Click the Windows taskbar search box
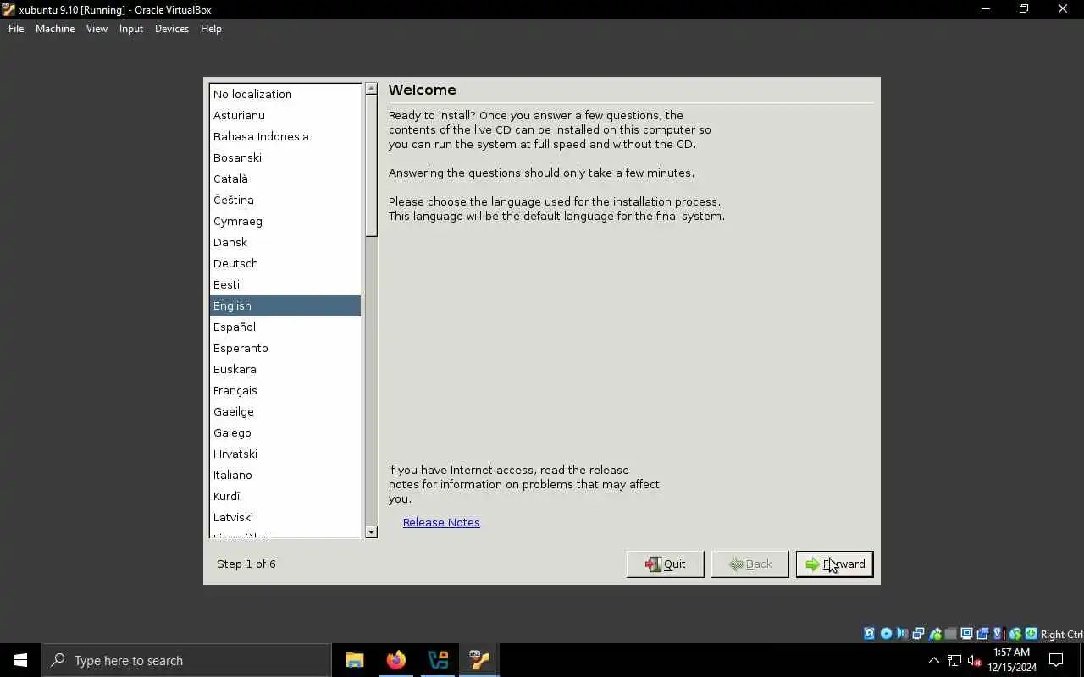 point(186,660)
